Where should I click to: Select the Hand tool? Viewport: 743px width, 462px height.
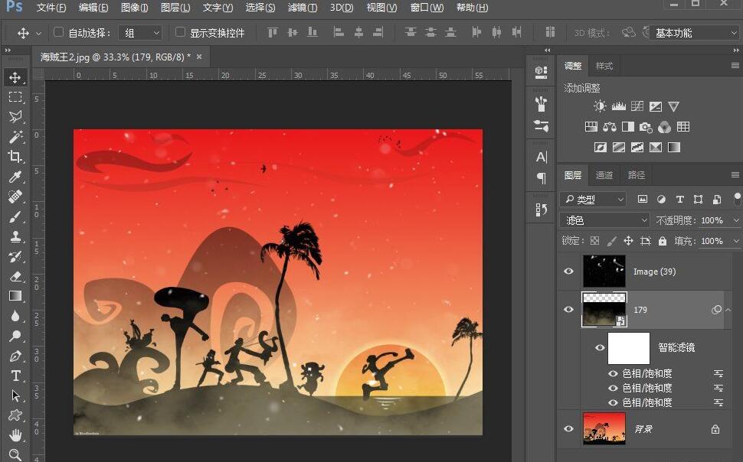[x=15, y=434]
